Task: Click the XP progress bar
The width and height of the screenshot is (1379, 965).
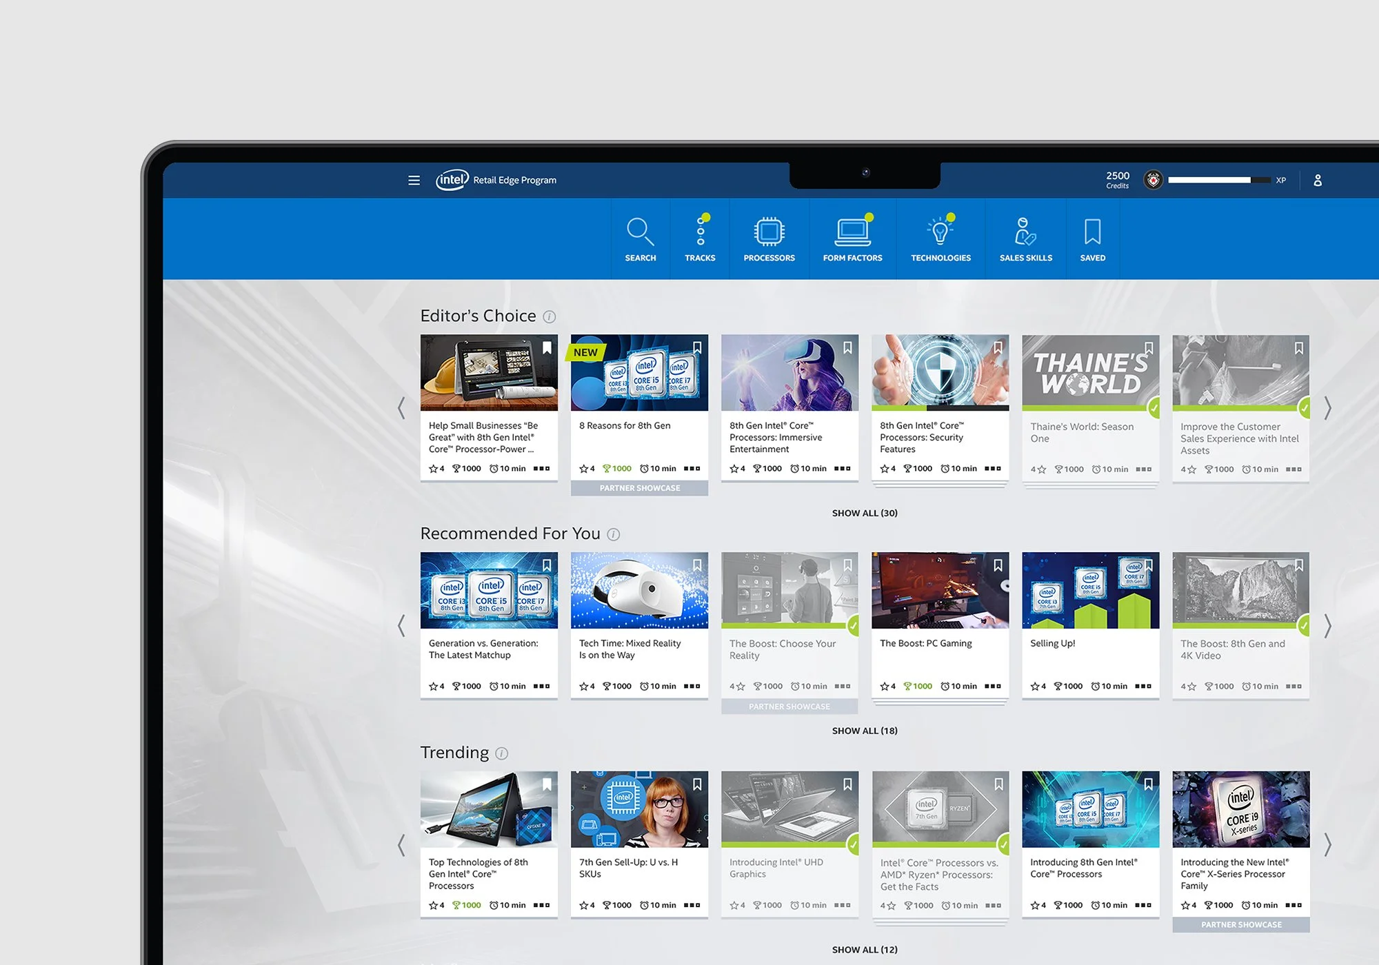Action: (x=1218, y=180)
